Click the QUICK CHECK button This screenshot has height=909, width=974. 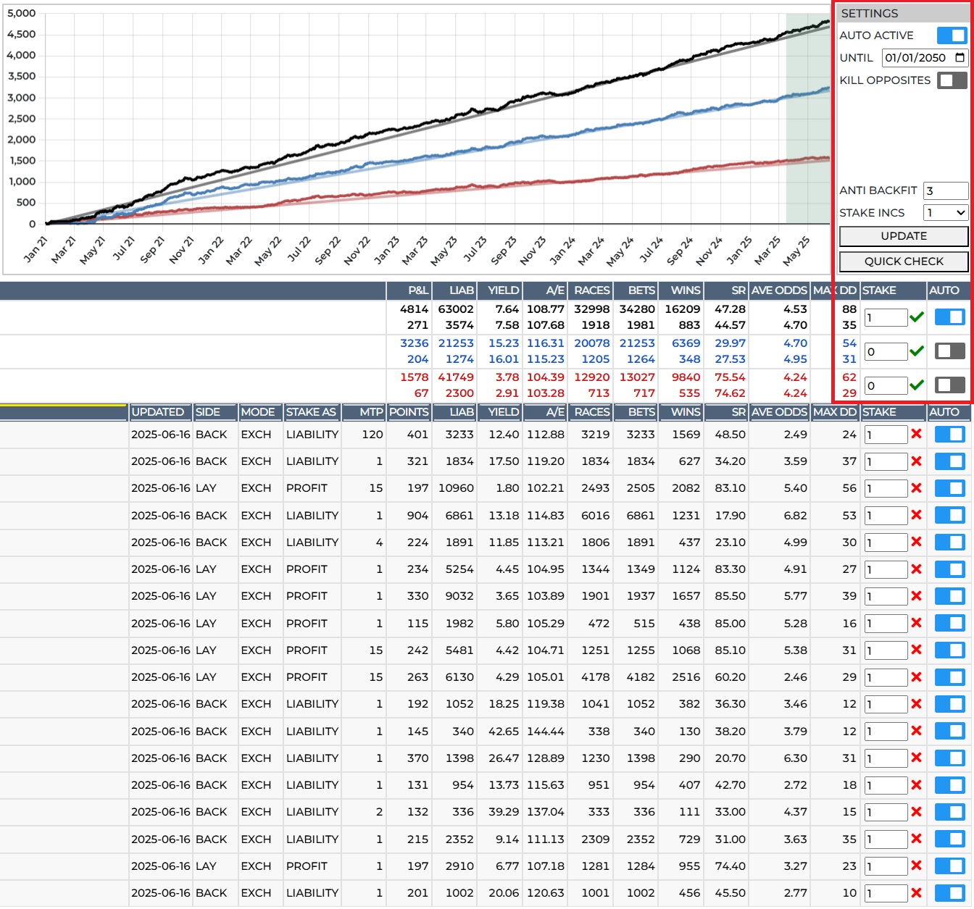904,261
